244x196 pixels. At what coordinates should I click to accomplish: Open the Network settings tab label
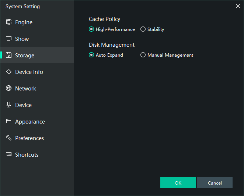pyautogui.click(x=25, y=89)
